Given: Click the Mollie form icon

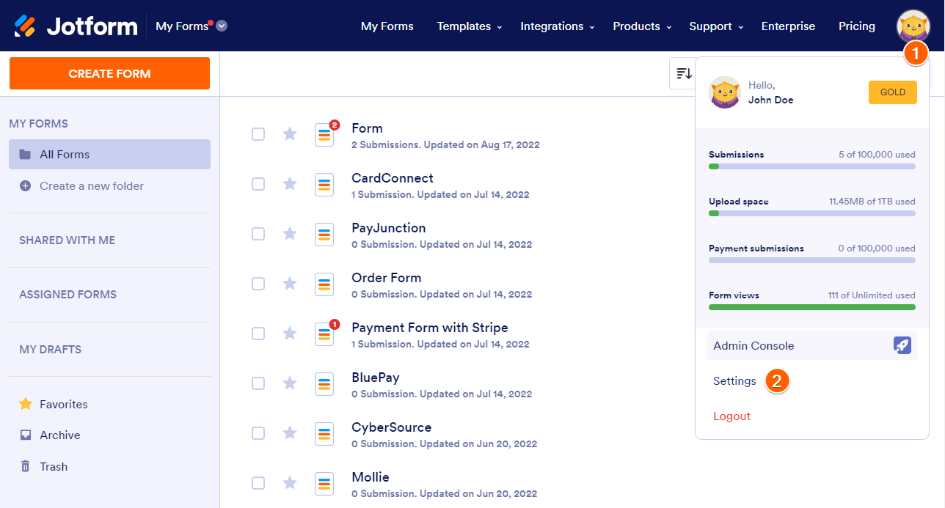Looking at the screenshot, I should (x=324, y=484).
